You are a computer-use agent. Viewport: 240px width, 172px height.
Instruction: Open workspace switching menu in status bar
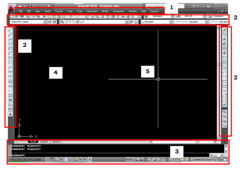[x=202, y=159]
